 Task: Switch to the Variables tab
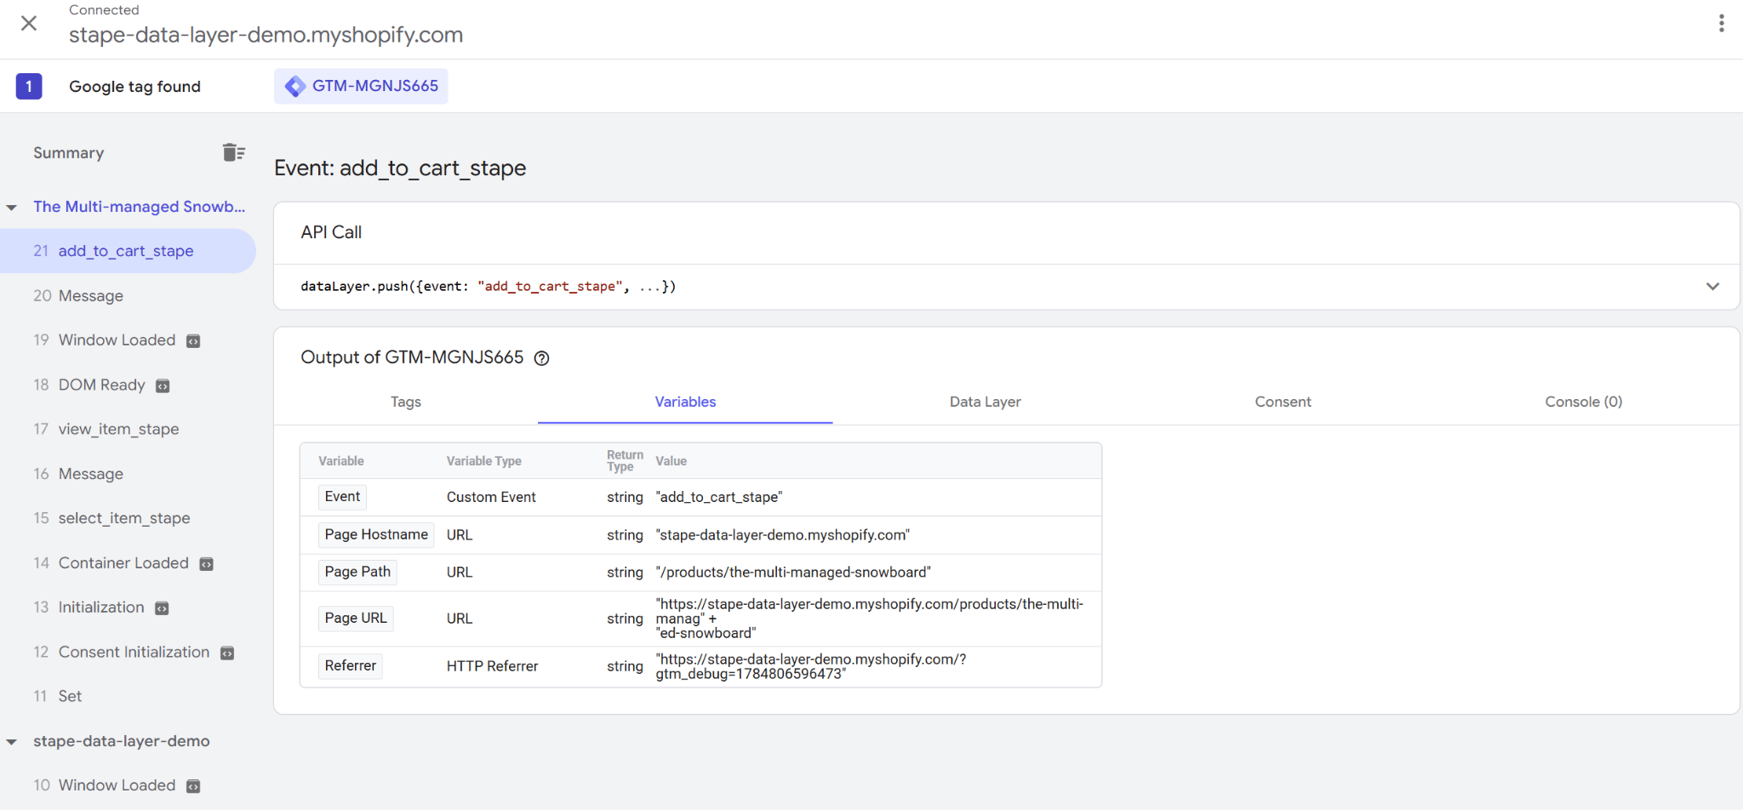click(x=685, y=402)
